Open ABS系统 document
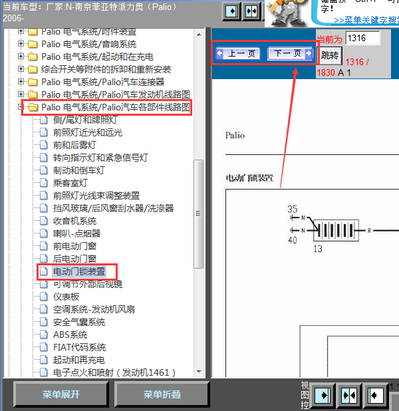This screenshot has height=411, width=399. 70,335
